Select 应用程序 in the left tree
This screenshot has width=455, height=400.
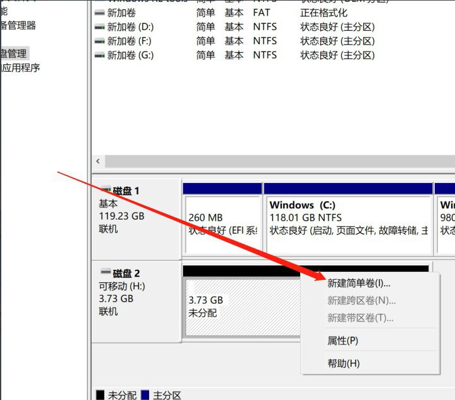21,68
